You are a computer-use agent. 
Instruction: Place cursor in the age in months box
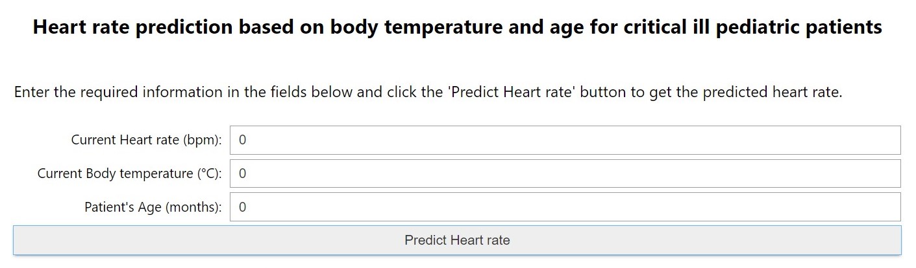click(x=565, y=207)
